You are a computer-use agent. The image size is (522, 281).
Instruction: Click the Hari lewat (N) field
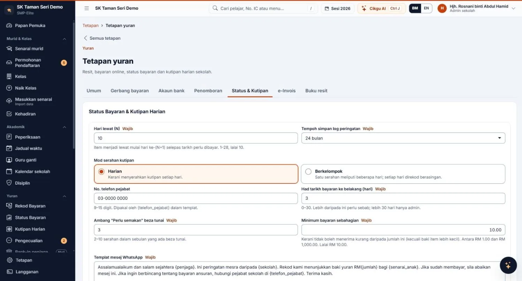[x=196, y=138]
